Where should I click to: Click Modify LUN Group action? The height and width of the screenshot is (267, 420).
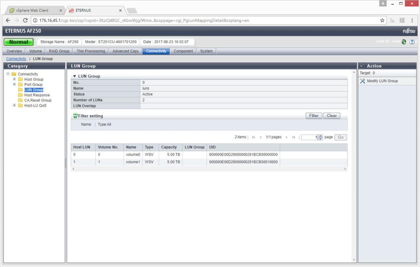pos(382,81)
